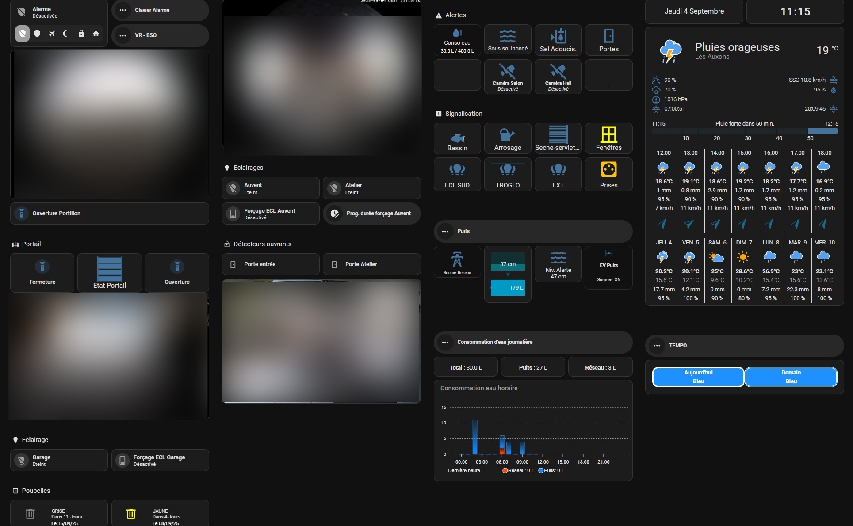The height and width of the screenshot is (526, 853).
Task: Open the Prises yellow socket icon
Action: pos(608,170)
